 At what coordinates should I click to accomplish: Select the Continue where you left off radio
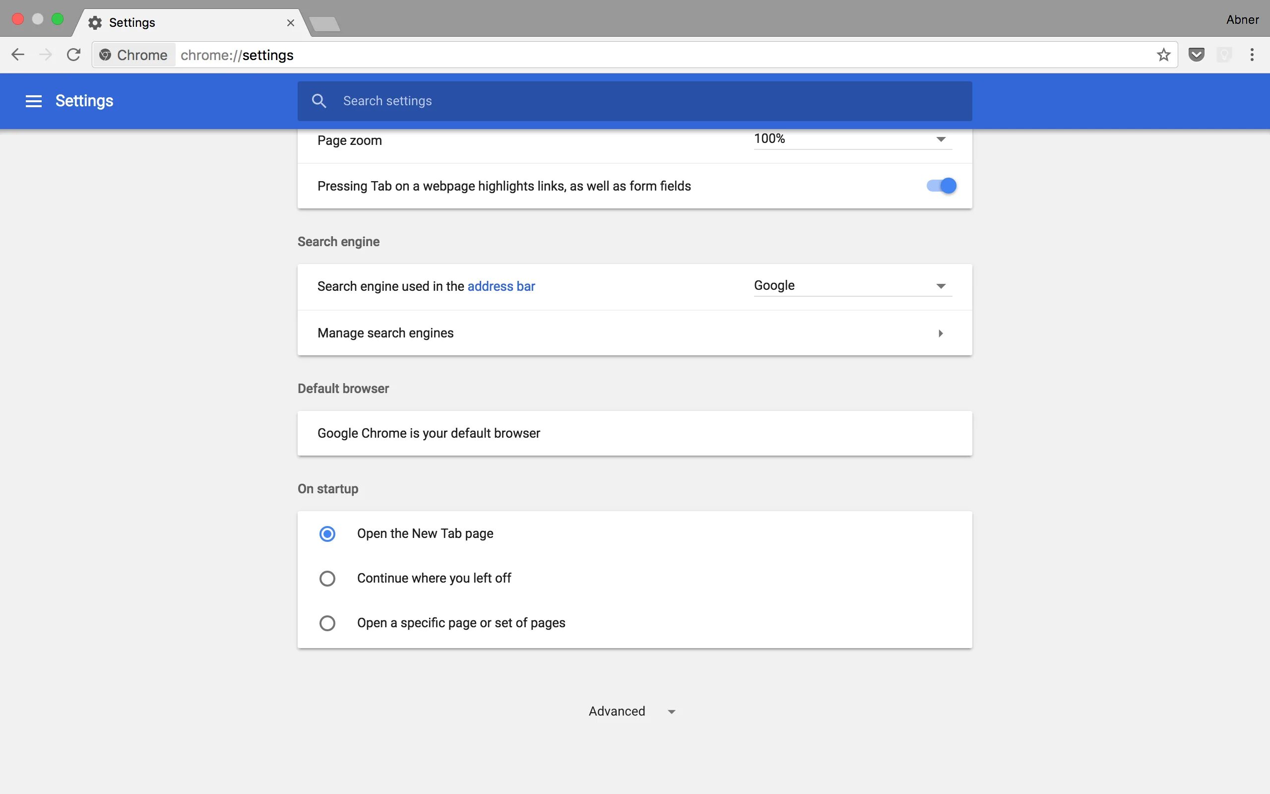coord(326,577)
